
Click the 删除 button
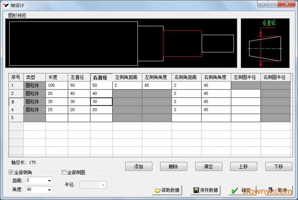point(174,166)
